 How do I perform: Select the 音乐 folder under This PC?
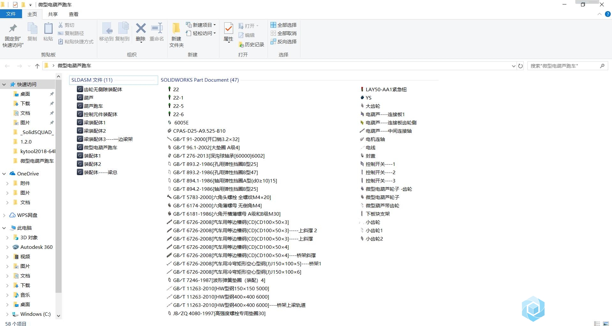click(x=25, y=295)
